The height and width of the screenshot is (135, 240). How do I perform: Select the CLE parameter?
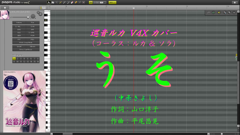point(19,32)
